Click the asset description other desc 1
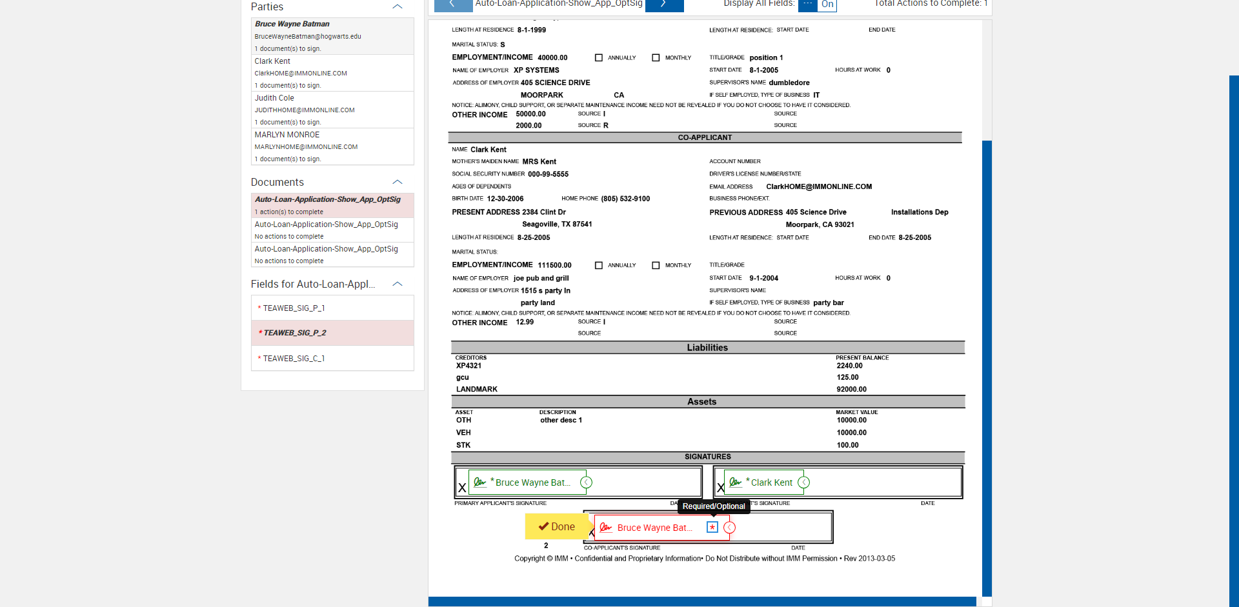The image size is (1239, 607). [561, 421]
